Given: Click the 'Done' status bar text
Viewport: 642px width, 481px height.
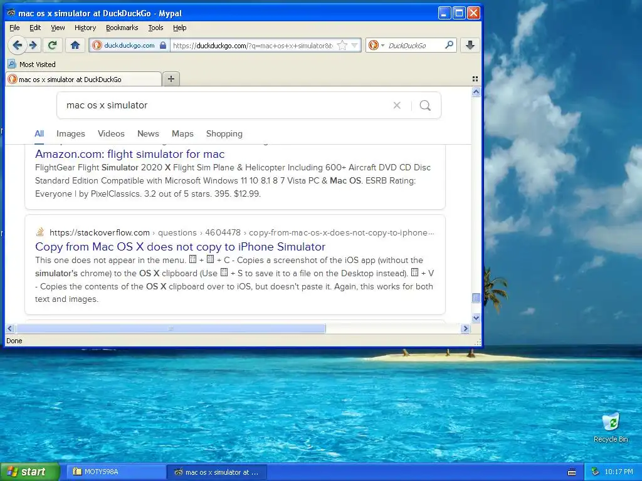Looking at the screenshot, I should point(14,341).
